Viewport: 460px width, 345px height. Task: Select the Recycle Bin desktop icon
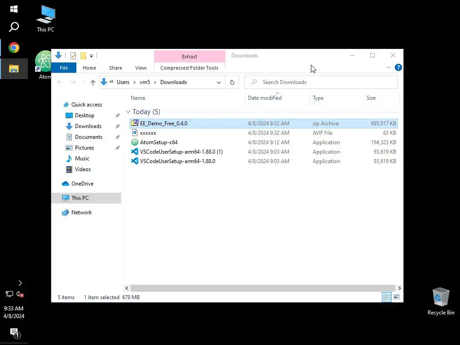(441, 301)
